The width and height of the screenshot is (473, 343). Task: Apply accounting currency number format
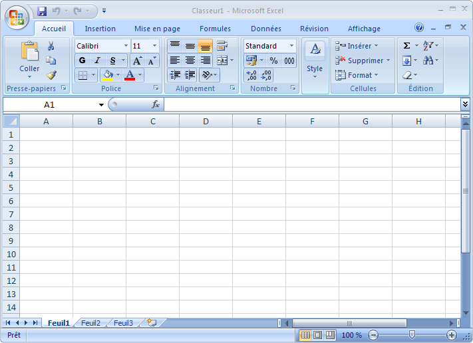pyautogui.click(x=251, y=60)
